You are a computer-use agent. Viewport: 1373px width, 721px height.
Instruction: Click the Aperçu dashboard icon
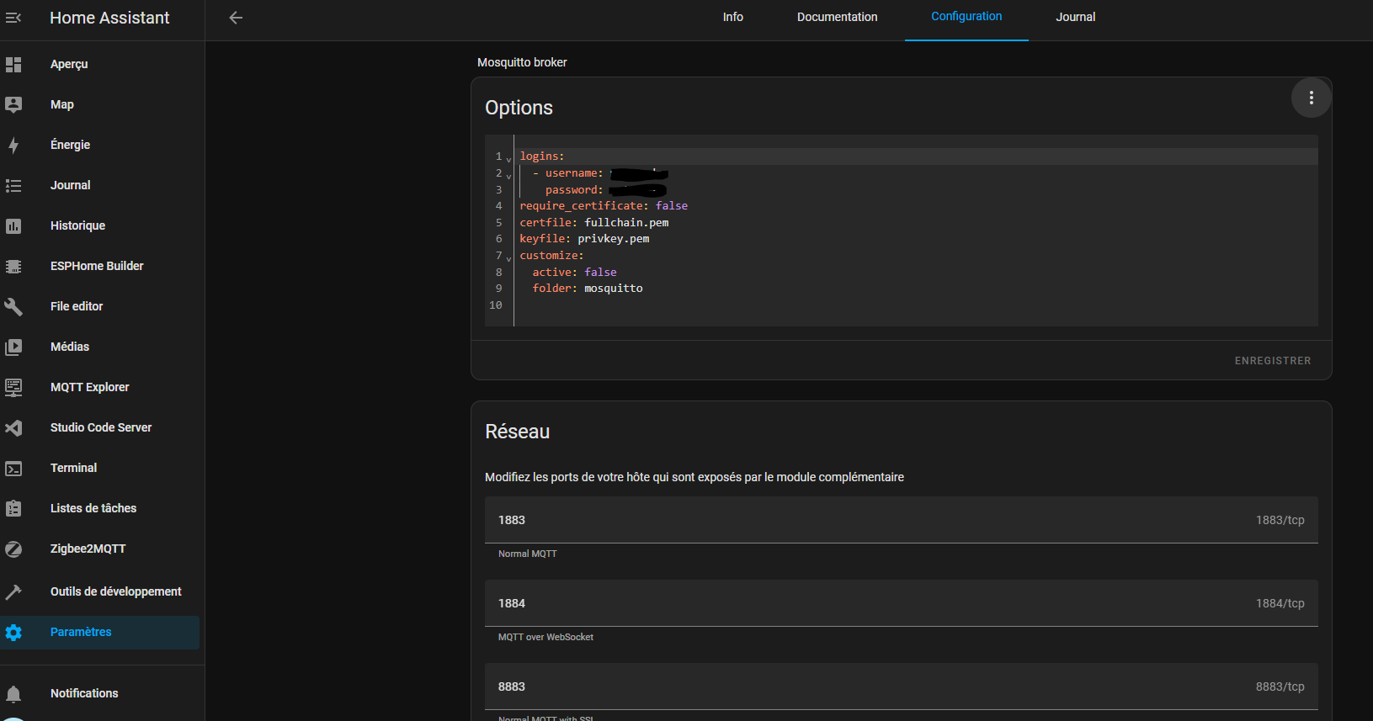pos(13,65)
